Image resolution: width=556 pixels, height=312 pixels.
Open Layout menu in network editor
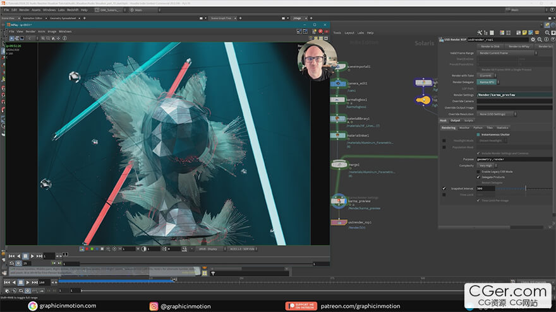(x=349, y=33)
